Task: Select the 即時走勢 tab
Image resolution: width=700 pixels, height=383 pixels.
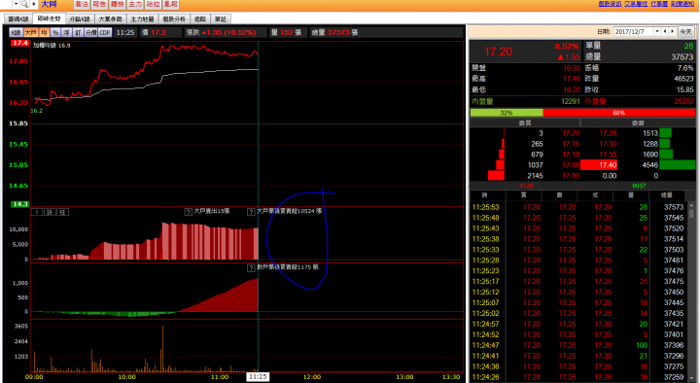Action: [50, 18]
